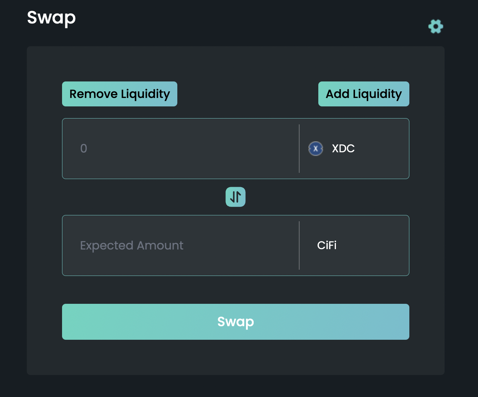Screen dimensions: 478x397
Task: Tap the teal cog in the top-right corner
Action: [435, 26]
